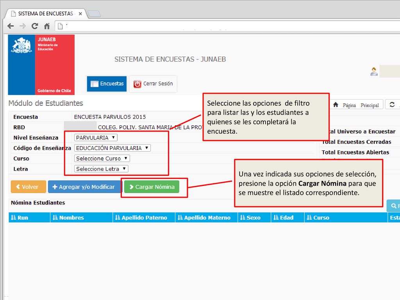
Task: Expand the Seleccione Letra dropdown
Action: tap(101, 169)
